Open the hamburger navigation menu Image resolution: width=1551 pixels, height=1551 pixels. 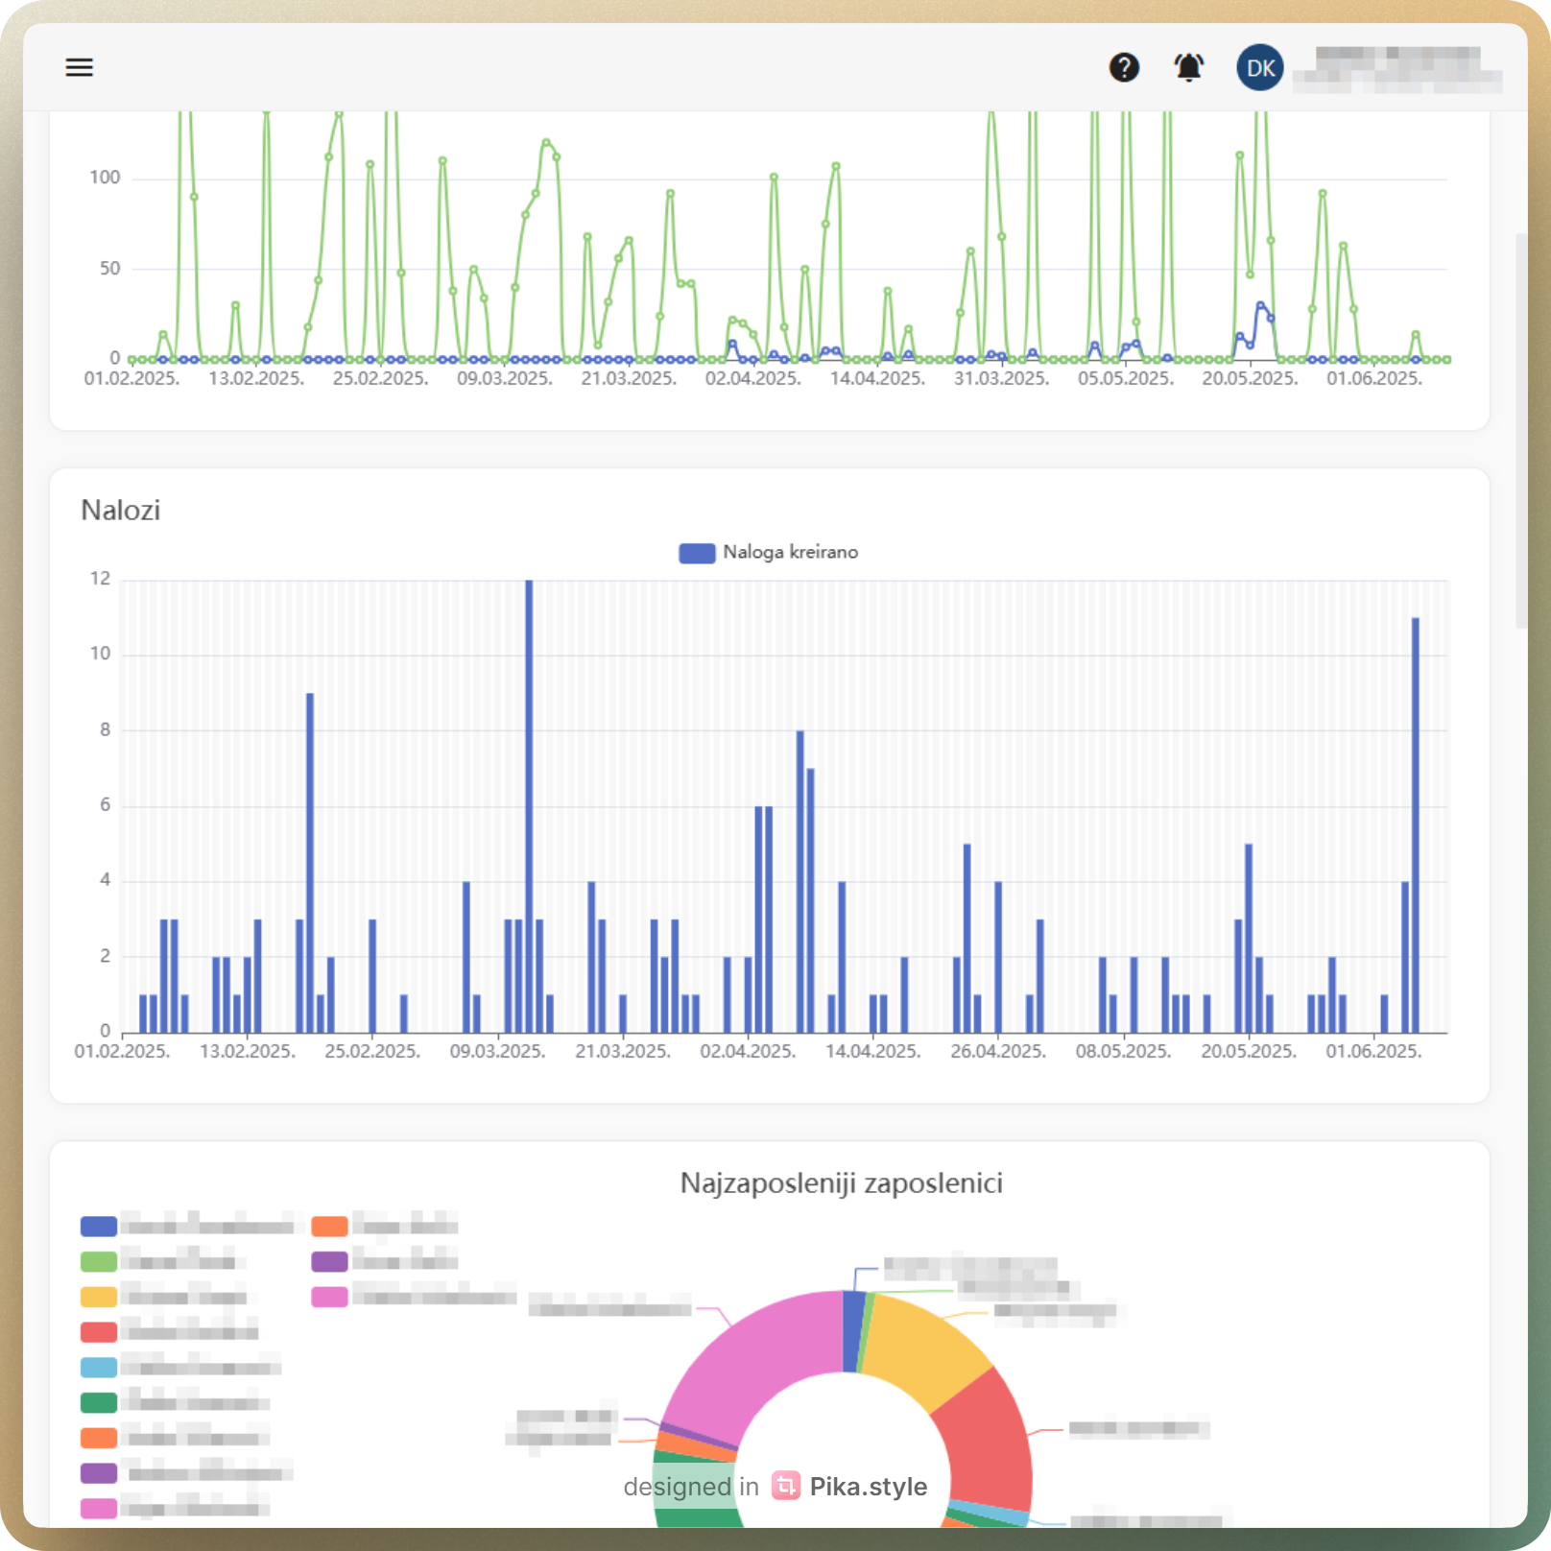[x=80, y=67]
